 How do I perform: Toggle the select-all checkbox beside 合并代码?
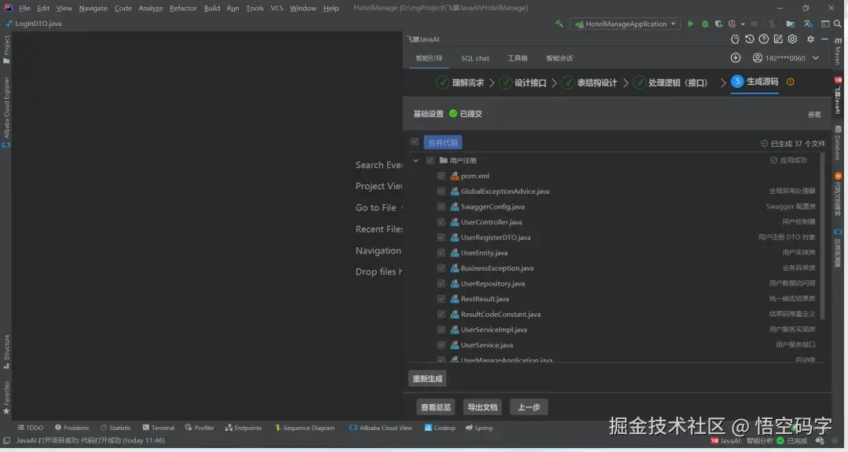pos(415,142)
